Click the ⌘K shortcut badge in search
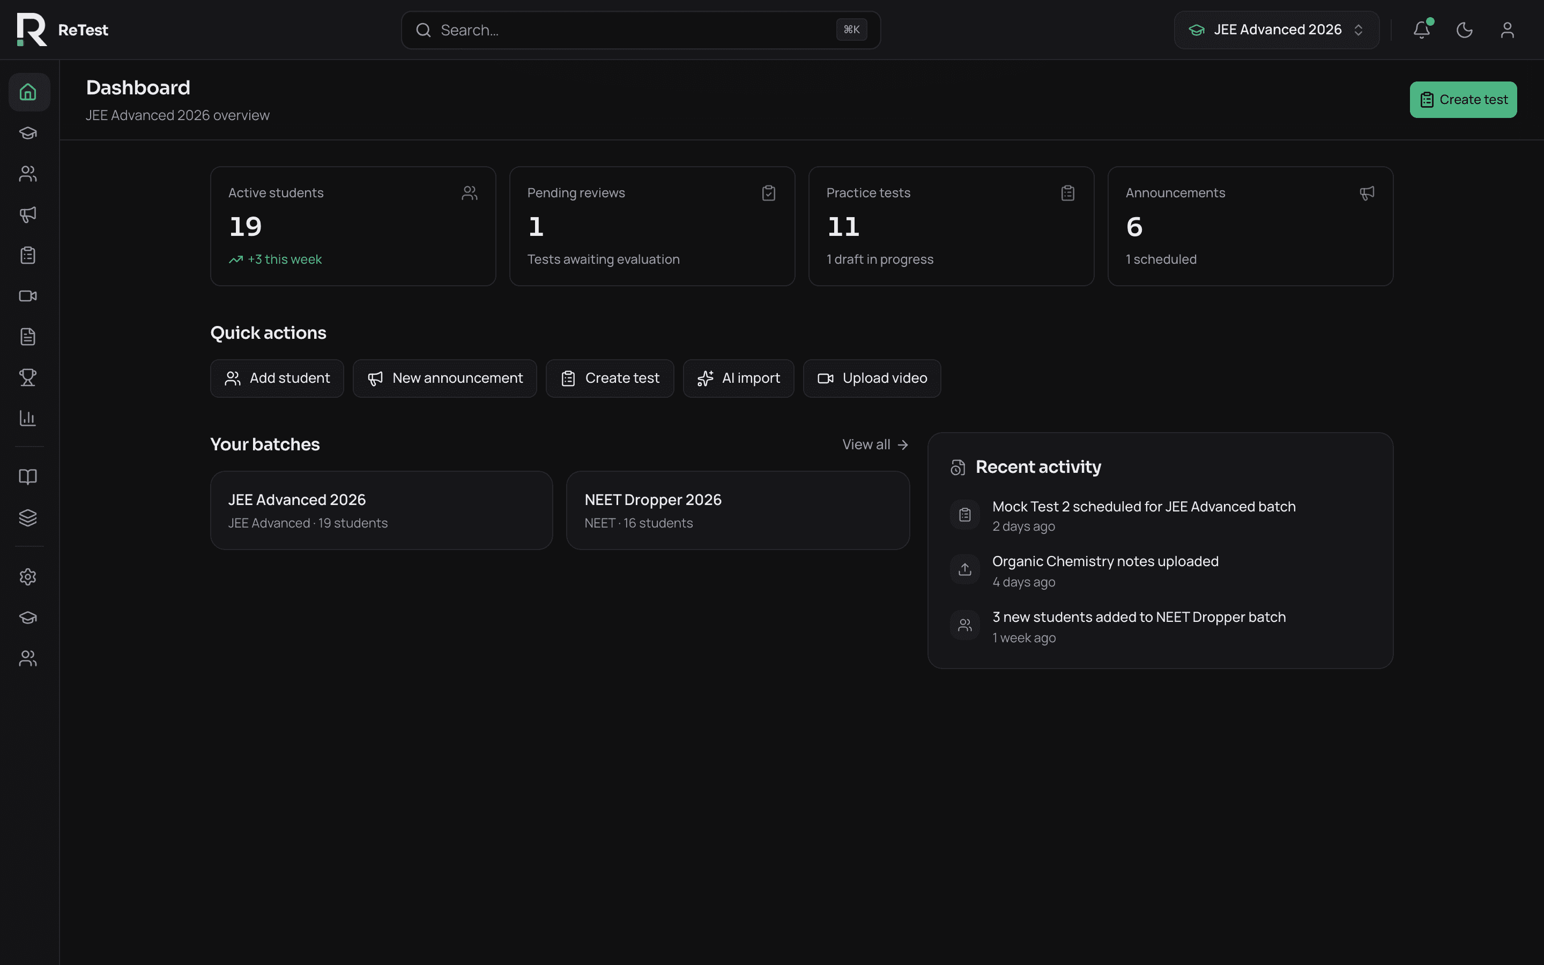 852,30
